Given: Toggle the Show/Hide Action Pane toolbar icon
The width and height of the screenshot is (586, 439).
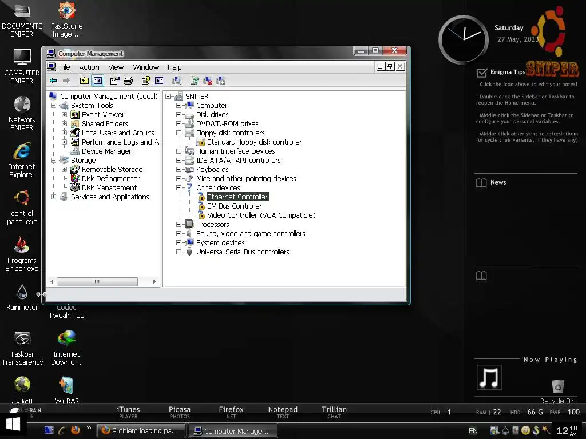Looking at the screenshot, I should pos(159,80).
